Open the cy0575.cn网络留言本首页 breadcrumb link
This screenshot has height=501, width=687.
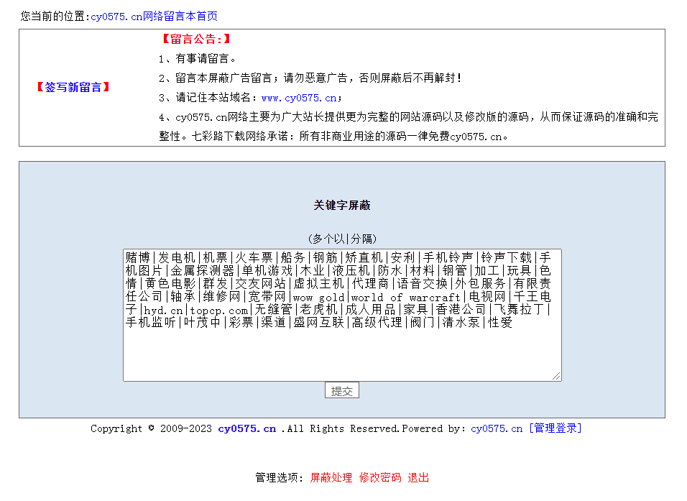tap(155, 17)
